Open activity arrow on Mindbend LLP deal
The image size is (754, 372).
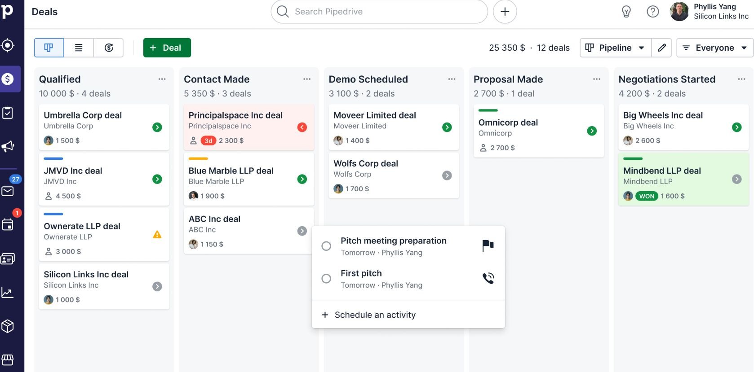tap(737, 179)
